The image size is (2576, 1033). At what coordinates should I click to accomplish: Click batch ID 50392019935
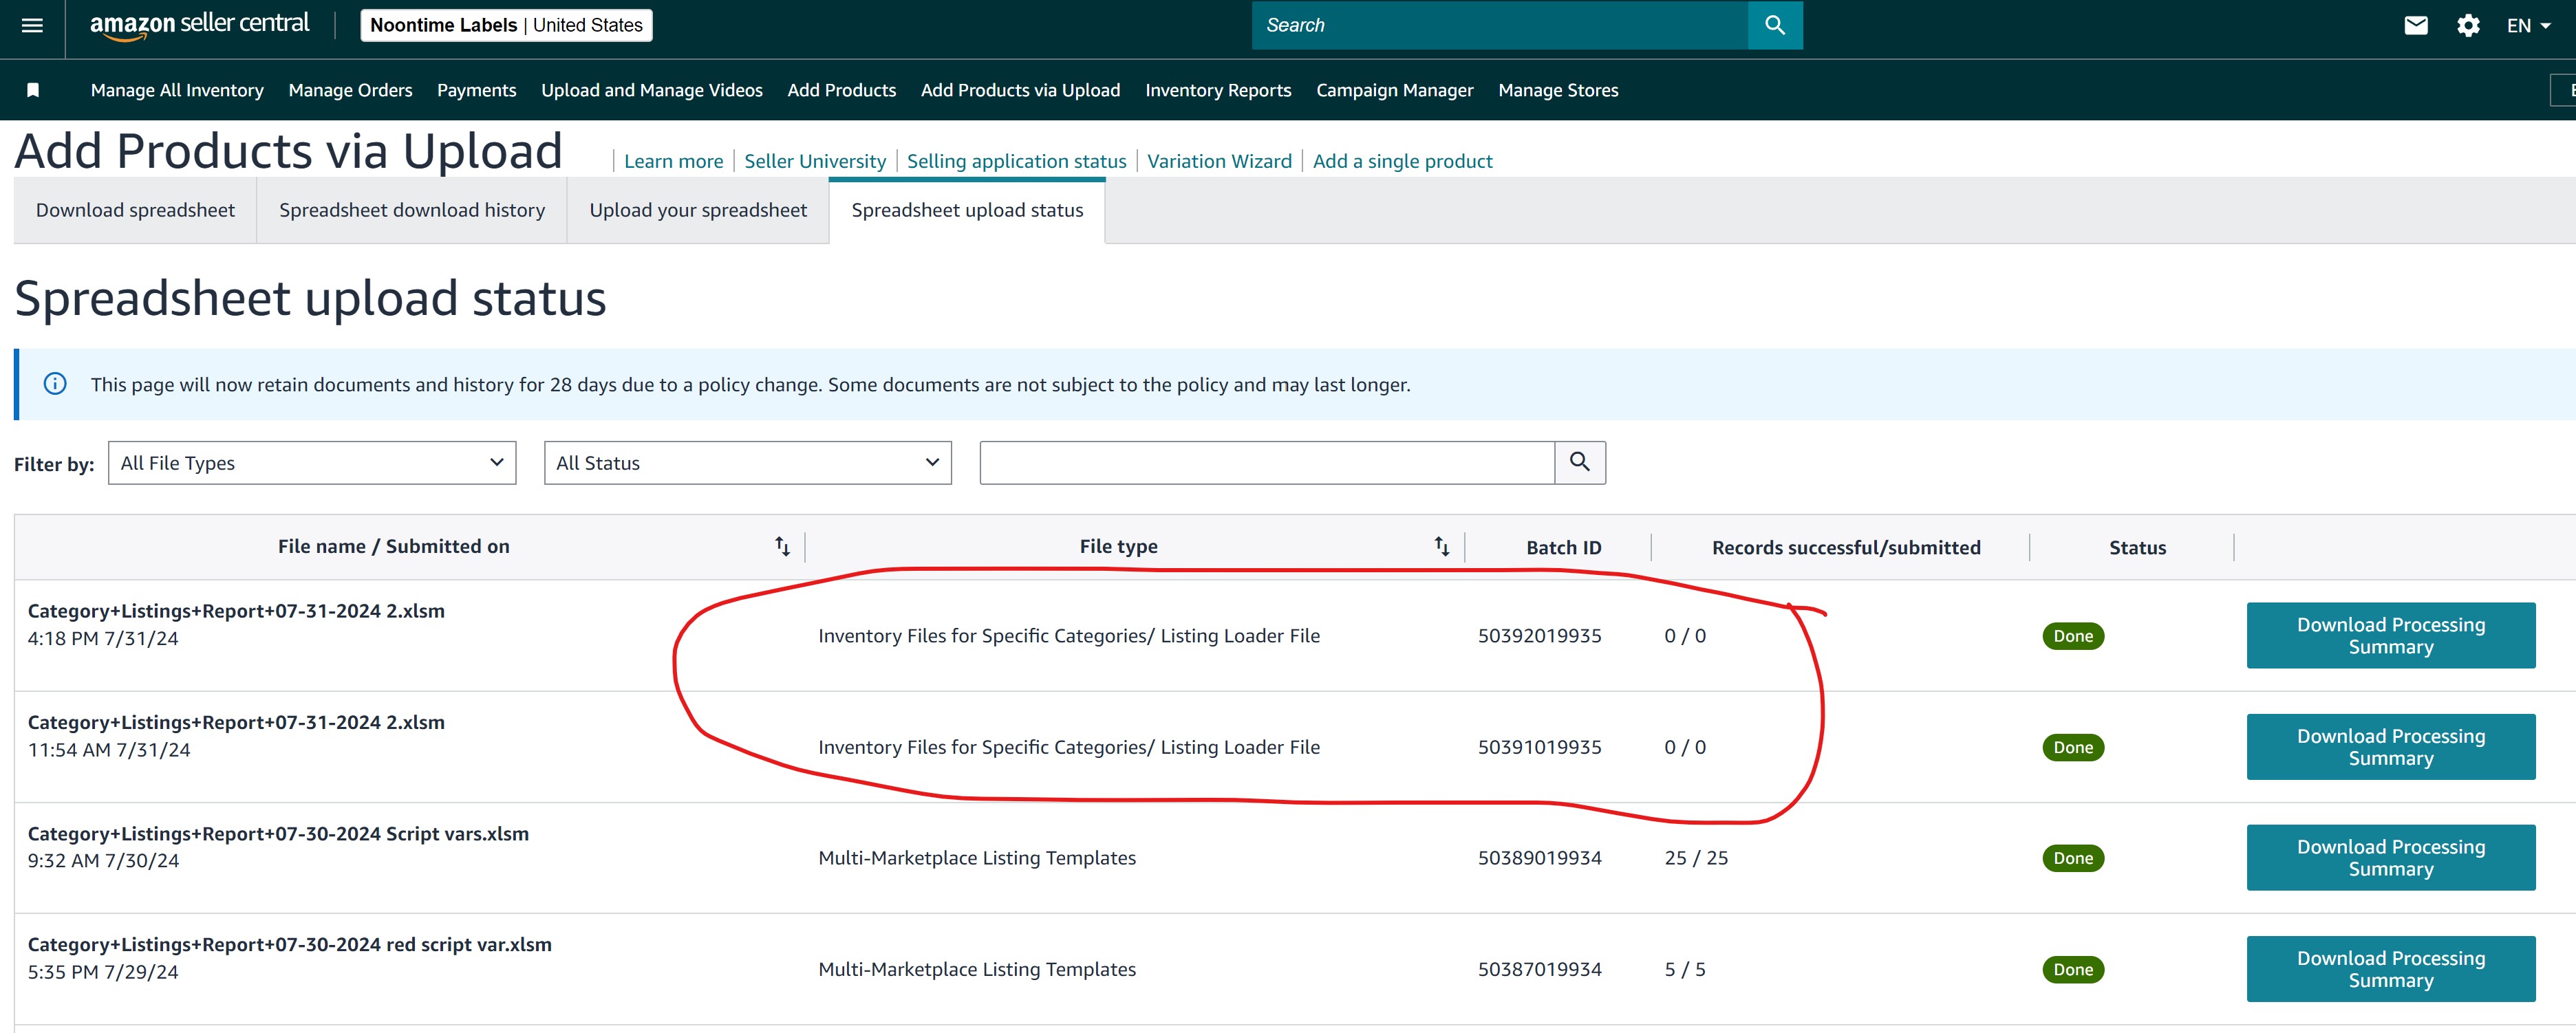(x=1539, y=636)
